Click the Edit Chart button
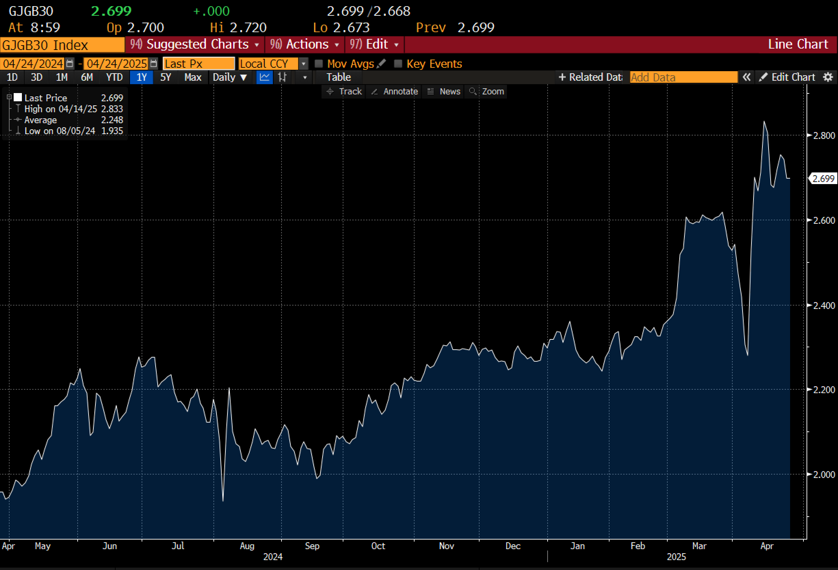Image resolution: width=838 pixels, height=570 pixels. pyautogui.click(x=787, y=77)
